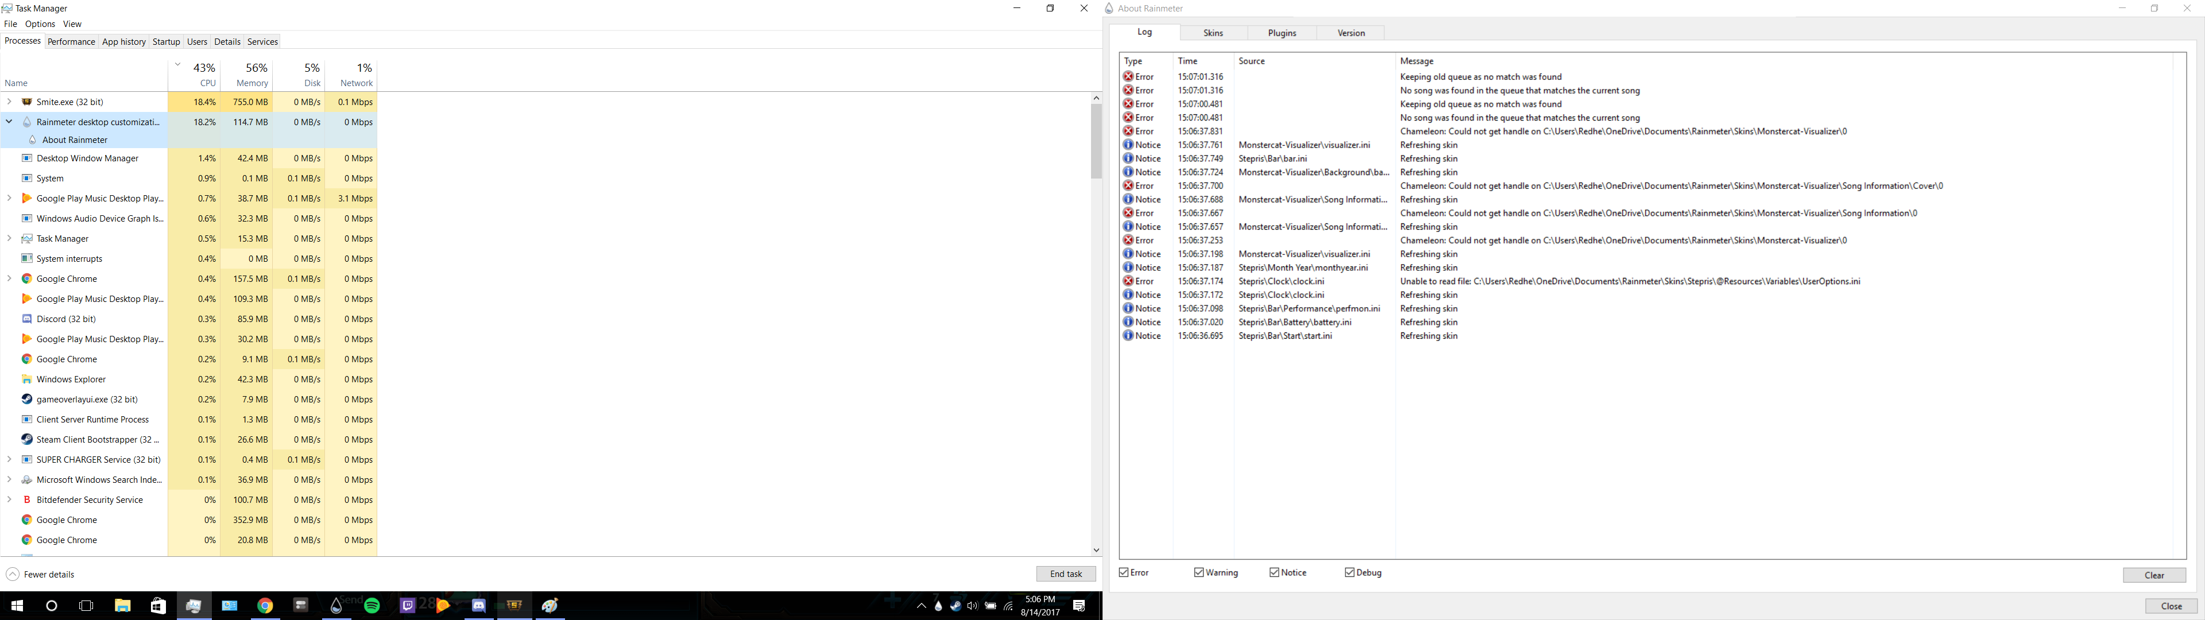Image resolution: width=2205 pixels, height=620 pixels.
Task: Show hidden tray icons with the chevron
Action: pos(922,606)
